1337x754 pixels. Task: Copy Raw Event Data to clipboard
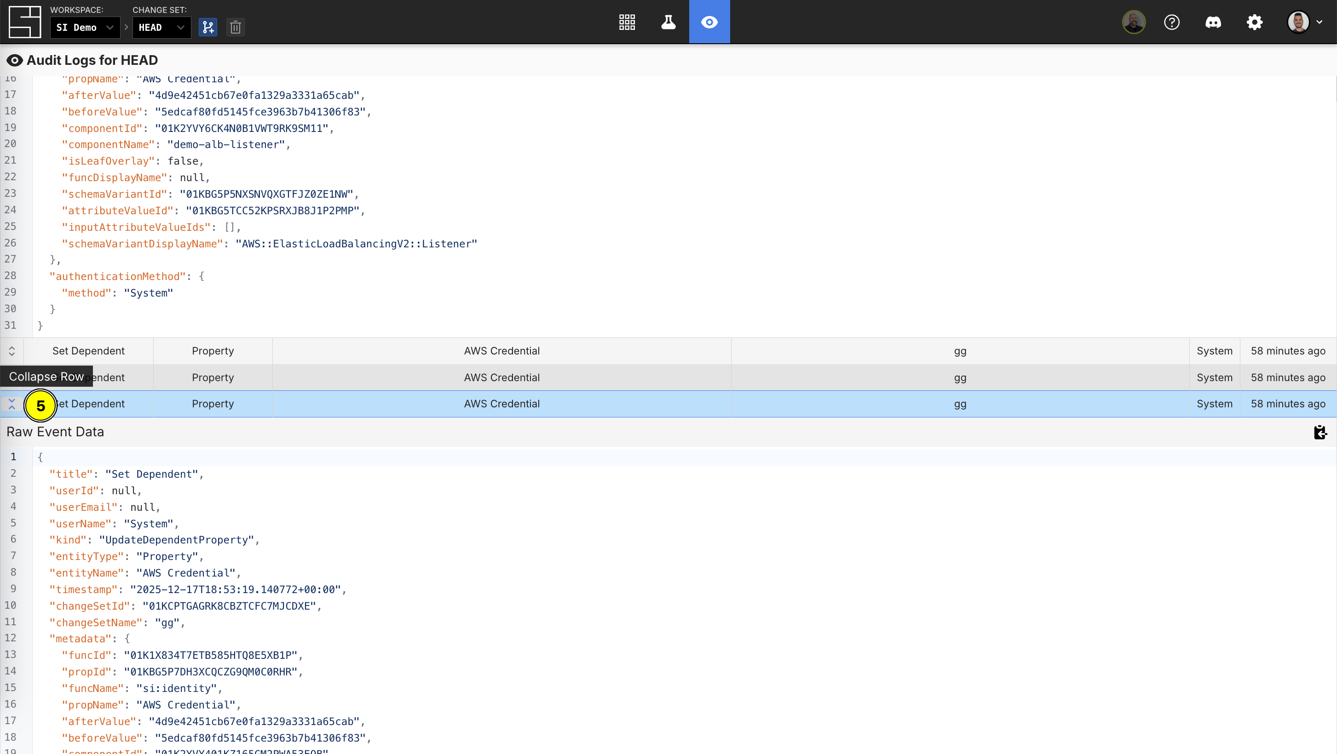pos(1320,432)
